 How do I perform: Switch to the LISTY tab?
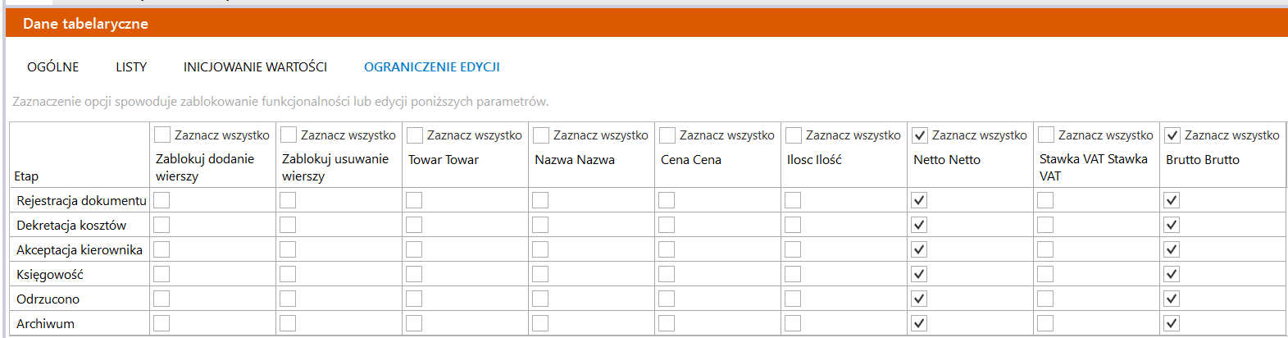tap(131, 67)
